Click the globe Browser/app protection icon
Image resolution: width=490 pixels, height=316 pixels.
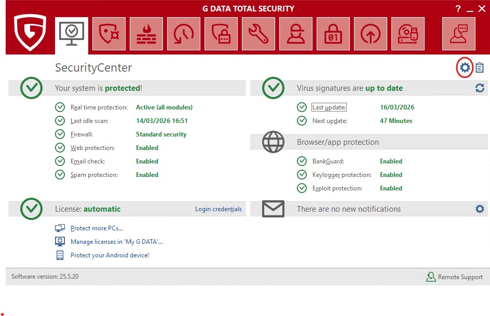point(273,142)
